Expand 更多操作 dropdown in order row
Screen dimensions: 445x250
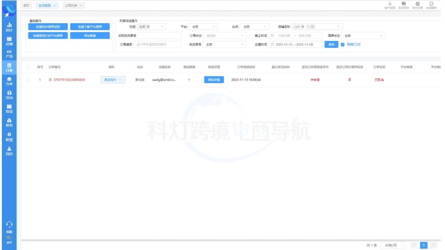pyautogui.click(x=113, y=80)
